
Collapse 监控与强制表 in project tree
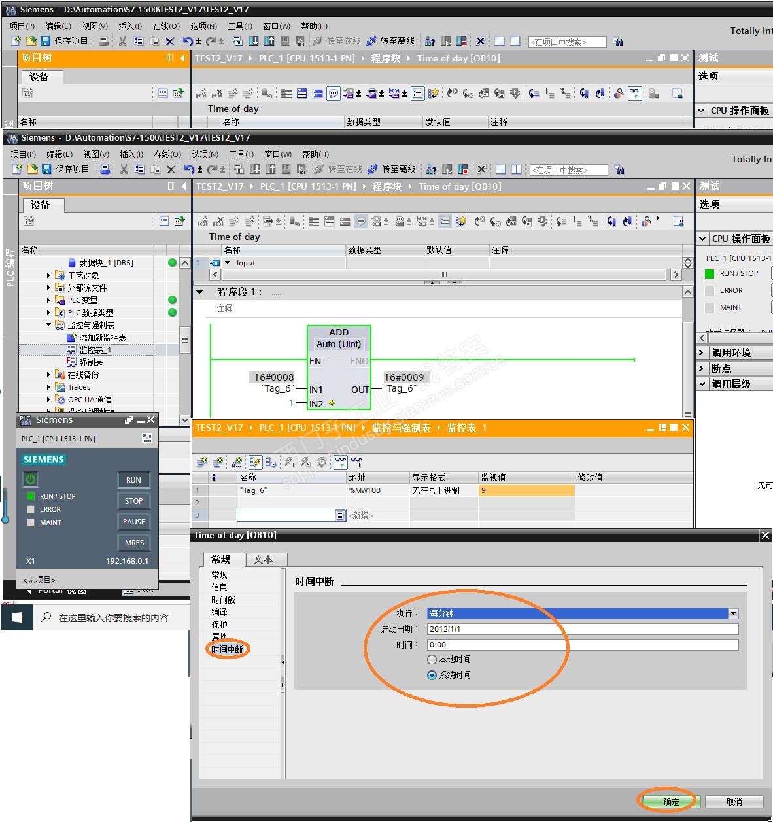click(x=48, y=325)
